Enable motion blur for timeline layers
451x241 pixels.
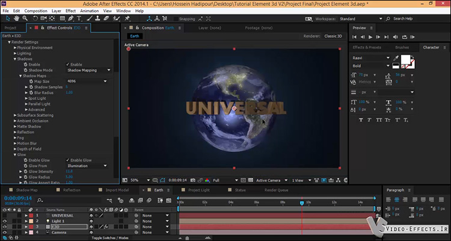[149, 200]
